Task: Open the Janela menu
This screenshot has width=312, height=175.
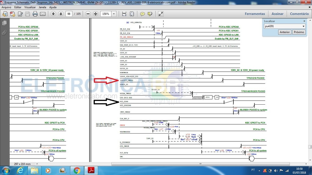Action: (x=43, y=7)
